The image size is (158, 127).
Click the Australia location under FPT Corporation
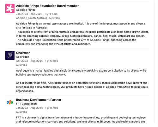[x=21, y=112]
